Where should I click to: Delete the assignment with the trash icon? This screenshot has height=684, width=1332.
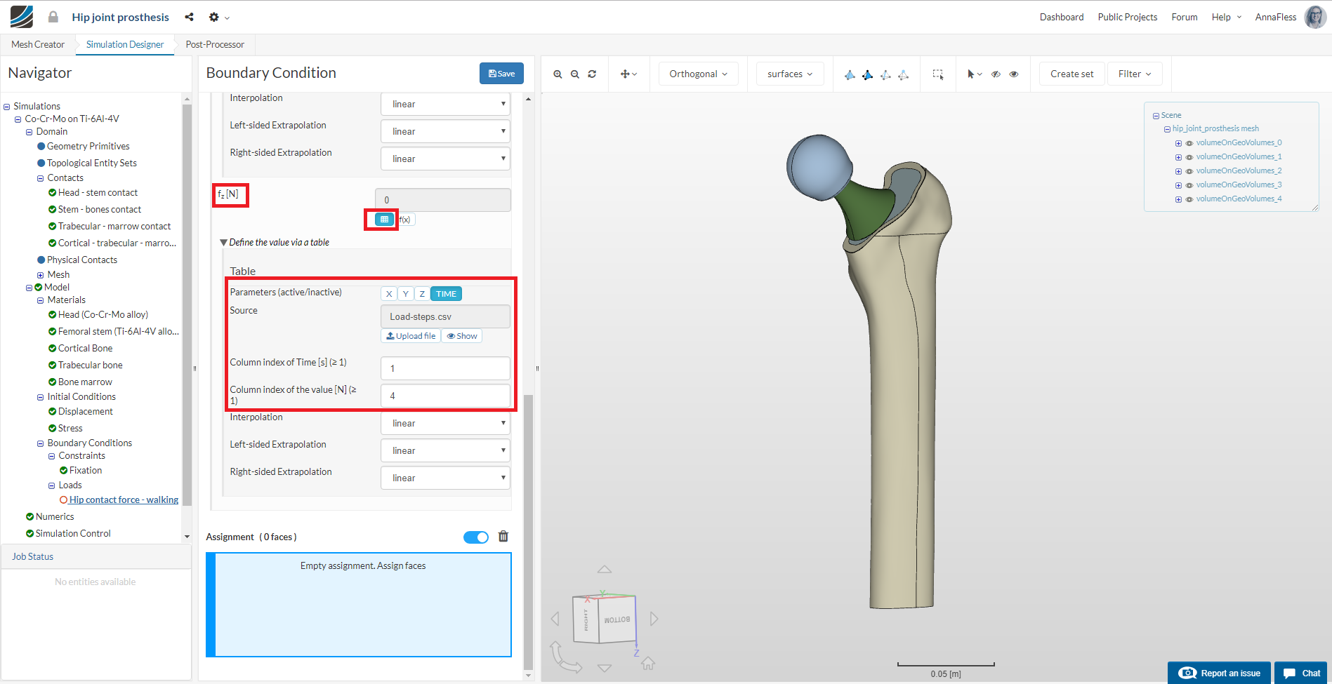pos(503,537)
